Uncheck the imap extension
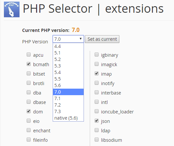The height and width of the screenshot is (146, 174). point(97,73)
